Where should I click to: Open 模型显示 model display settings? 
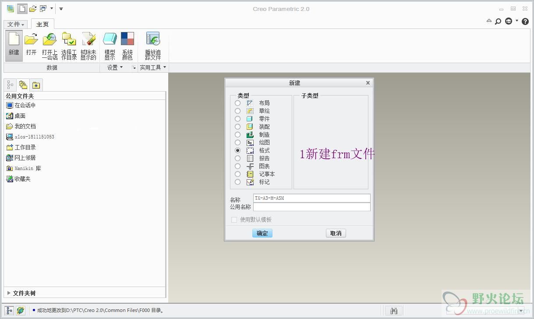click(110, 46)
